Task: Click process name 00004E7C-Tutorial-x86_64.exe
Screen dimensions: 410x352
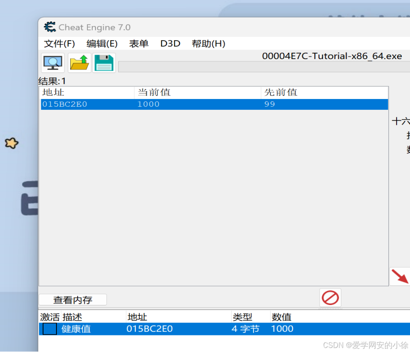Action: [332, 56]
